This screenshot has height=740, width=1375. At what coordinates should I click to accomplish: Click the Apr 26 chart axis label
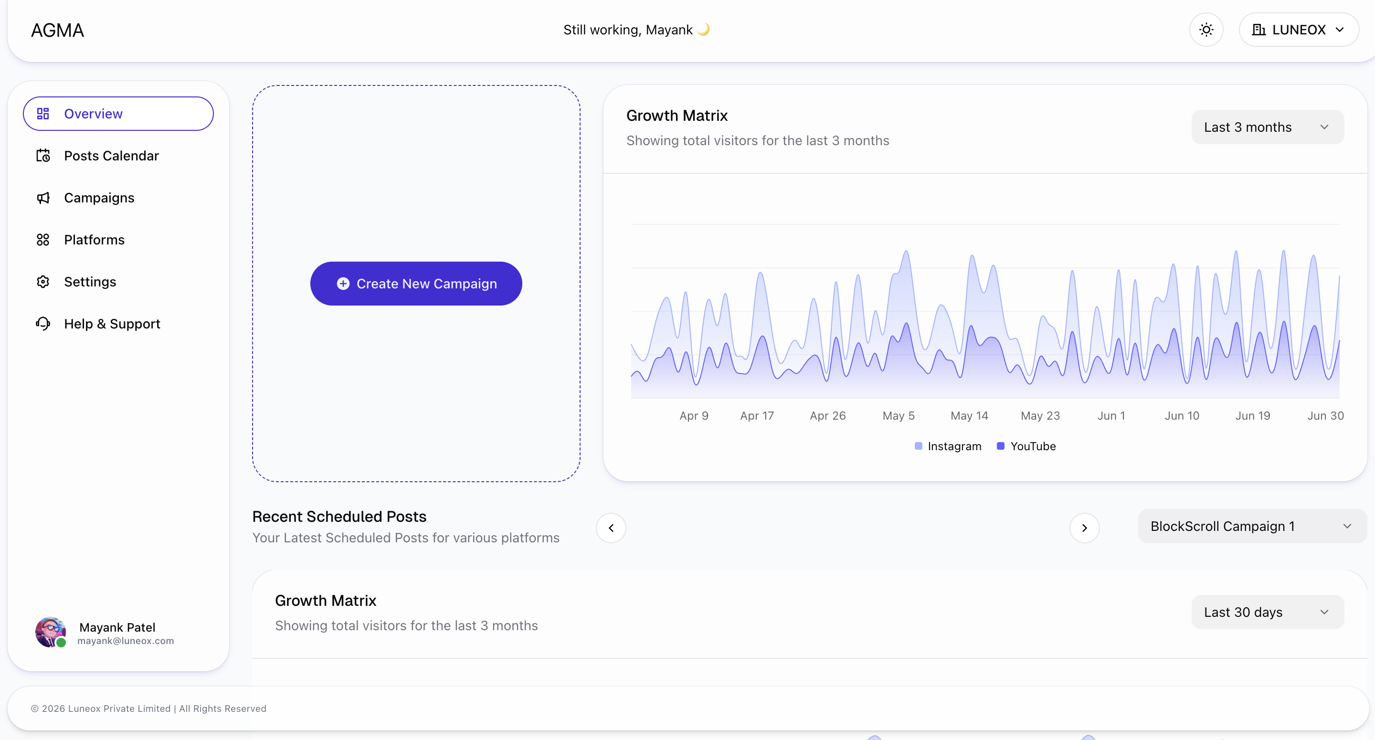click(x=828, y=416)
